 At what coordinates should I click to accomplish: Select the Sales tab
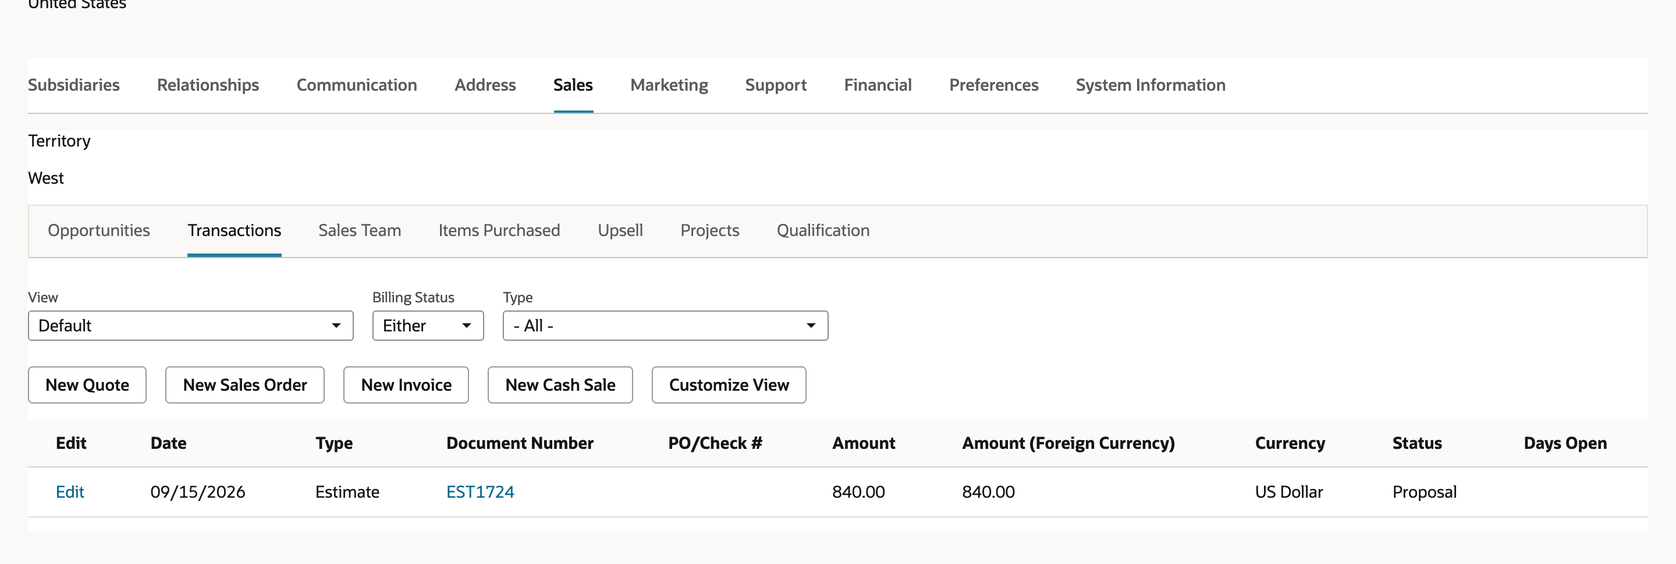tap(573, 85)
